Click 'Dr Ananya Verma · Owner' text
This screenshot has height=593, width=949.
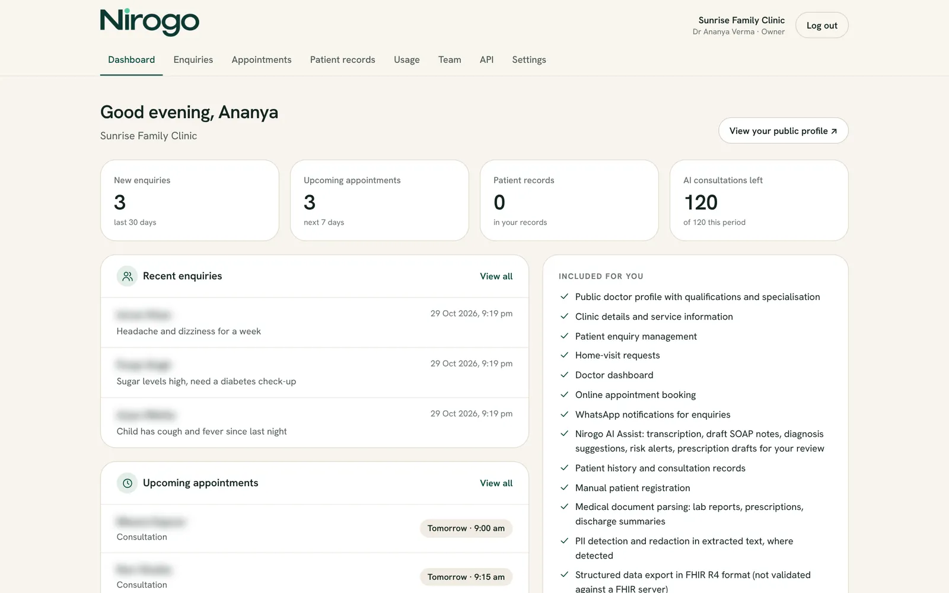tap(738, 32)
